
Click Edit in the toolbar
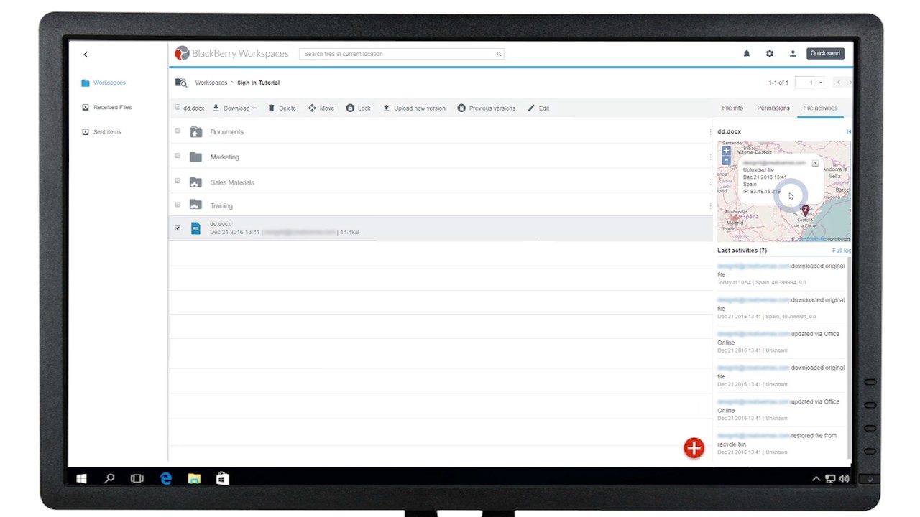538,108
